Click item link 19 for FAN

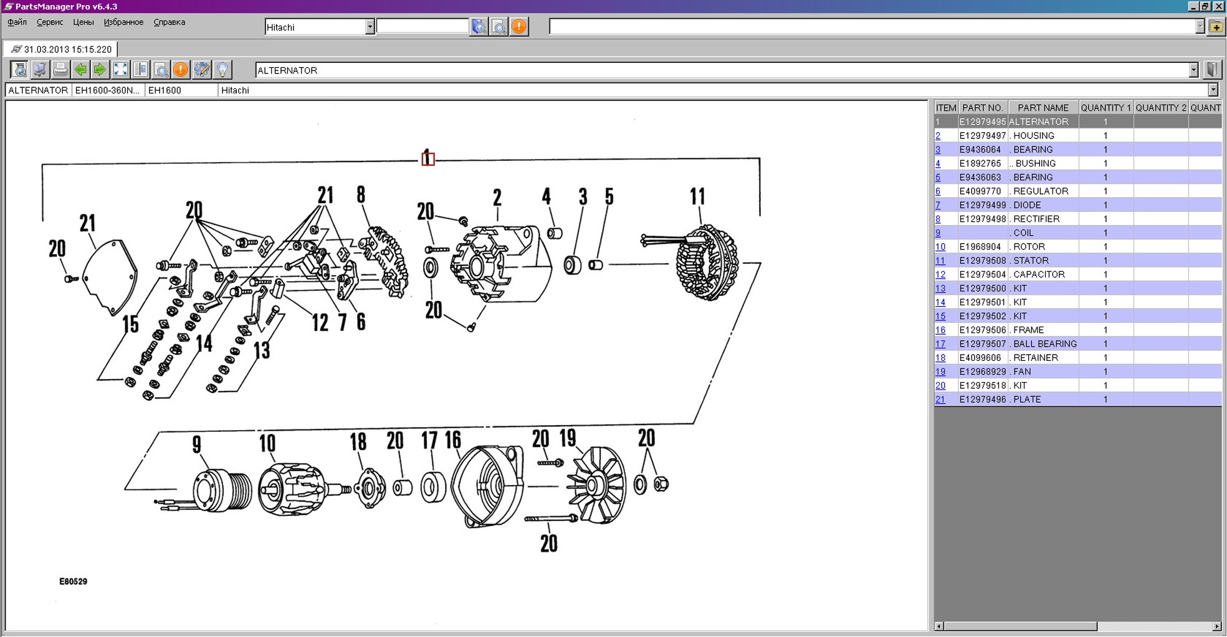pos(940,371)
